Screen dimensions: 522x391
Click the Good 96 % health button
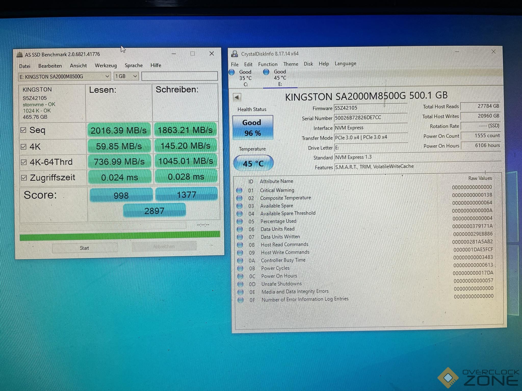tap(252, 128)
